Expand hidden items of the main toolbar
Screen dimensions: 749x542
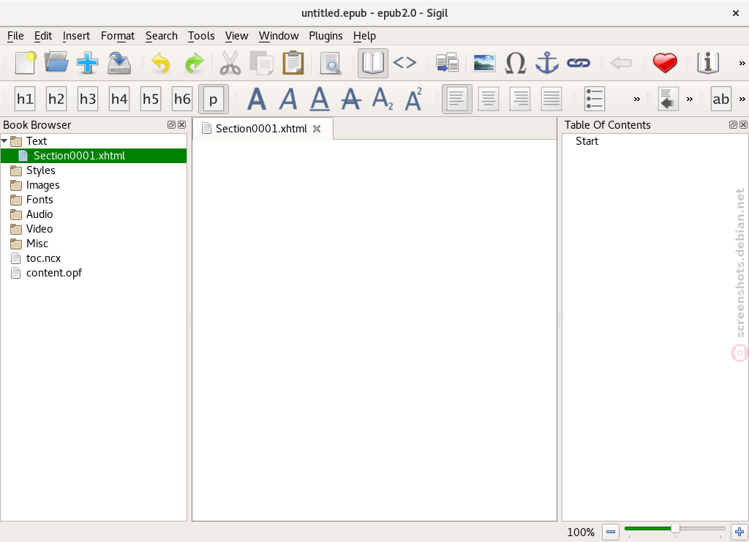pyautogui.click(x=742, y=63)
